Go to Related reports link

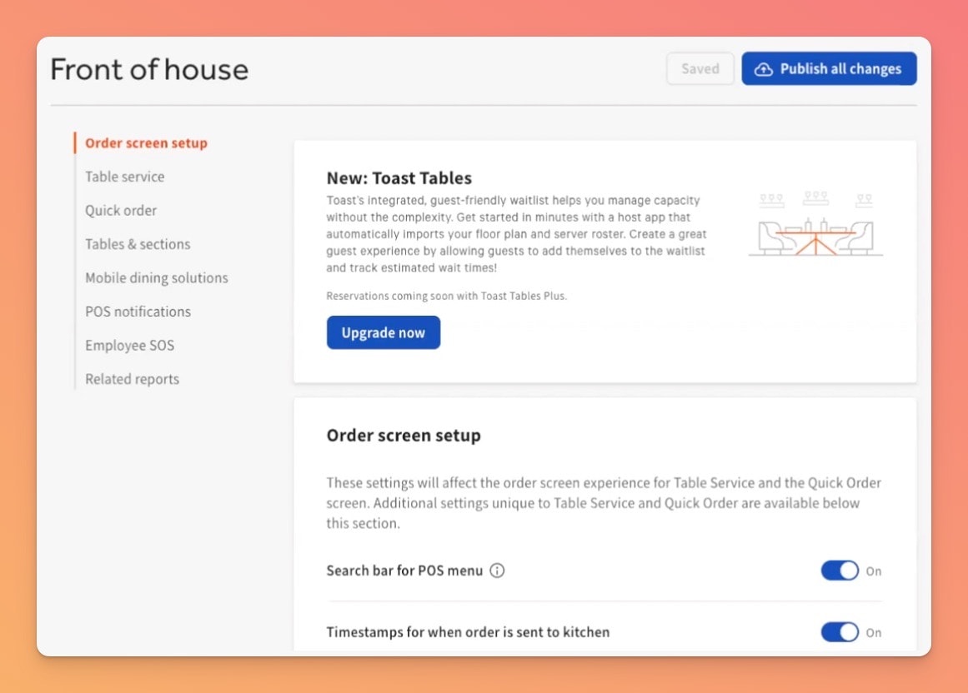132,379
